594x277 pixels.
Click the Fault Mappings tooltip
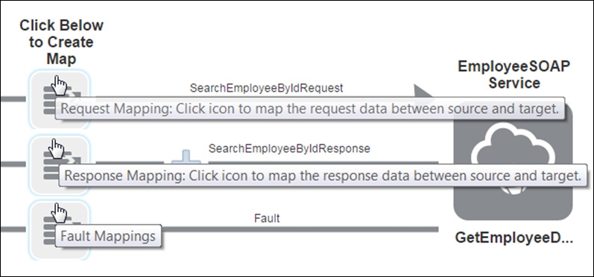tap(108, 236)
